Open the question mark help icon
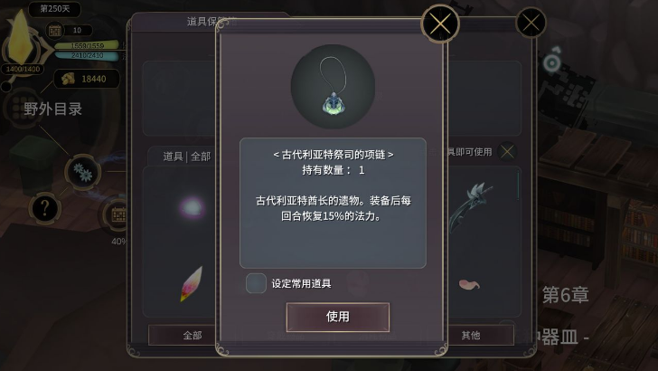The width and height of the screenshot is (658, 371). point(44,208)
